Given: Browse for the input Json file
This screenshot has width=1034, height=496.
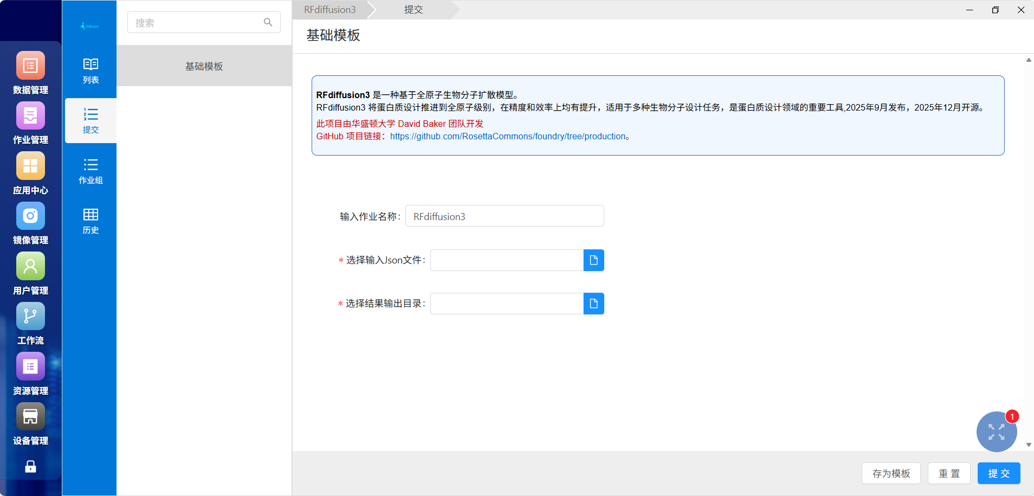Looking at the screenshot, I should point(593,260).
